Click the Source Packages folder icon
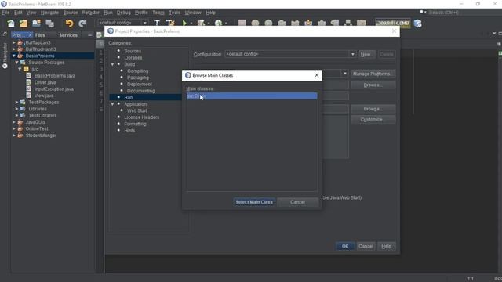Image resolution: width=502 pixels, height=282 pixels. pyautogui.click(x=23, y=63)
